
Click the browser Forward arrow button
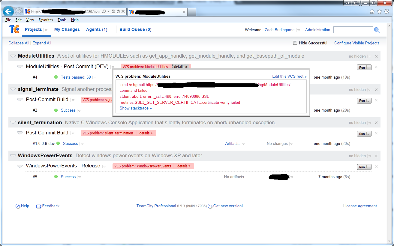(19, 12)
